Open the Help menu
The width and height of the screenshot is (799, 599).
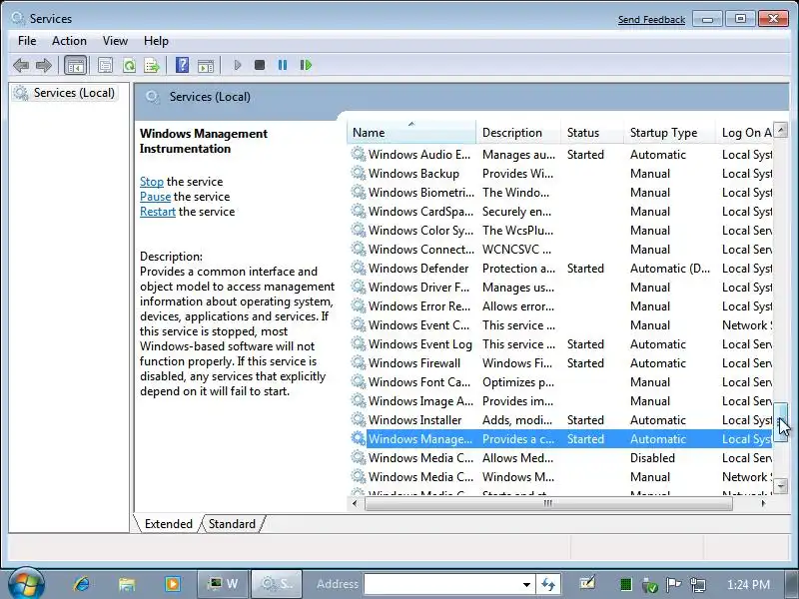click(156, 41)
